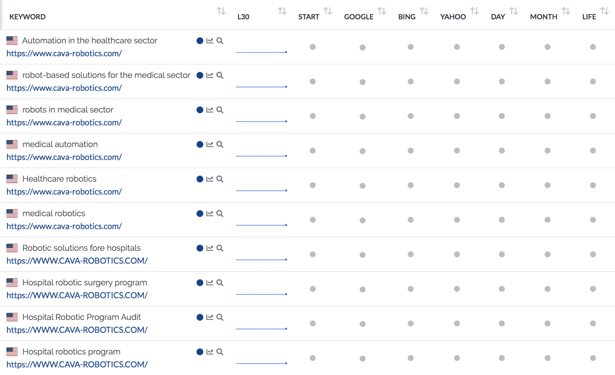Click search icon for 'robots in medical sector'
The image size is (615, 375).
220,110
